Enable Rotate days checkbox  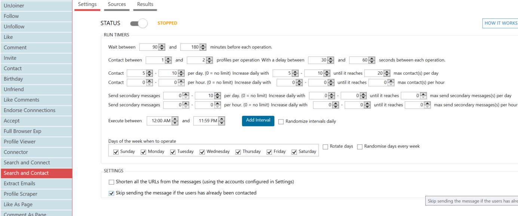pos(325,146)
